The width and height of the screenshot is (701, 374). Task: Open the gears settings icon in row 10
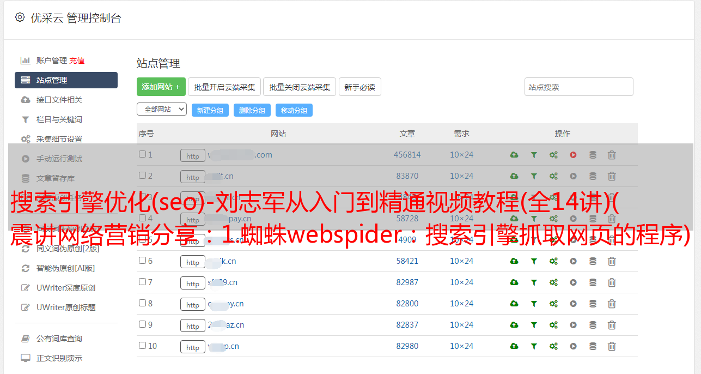click(553, 346)
